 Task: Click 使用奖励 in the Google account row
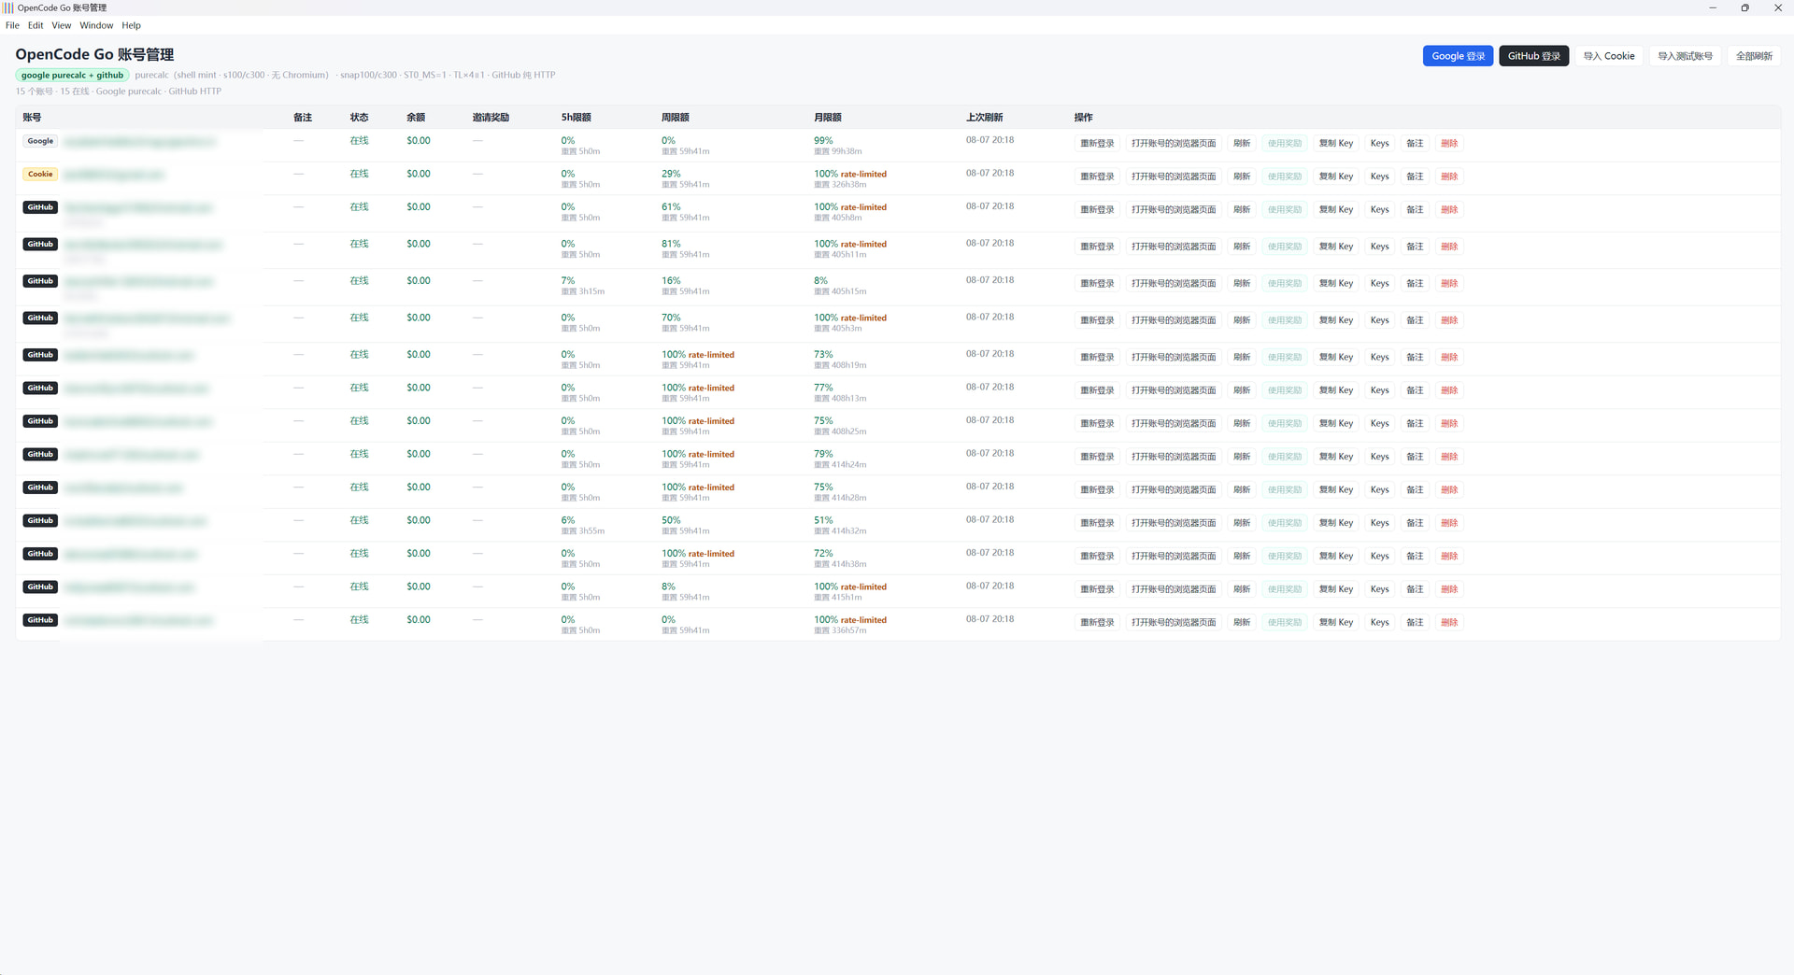point(1285,143)
